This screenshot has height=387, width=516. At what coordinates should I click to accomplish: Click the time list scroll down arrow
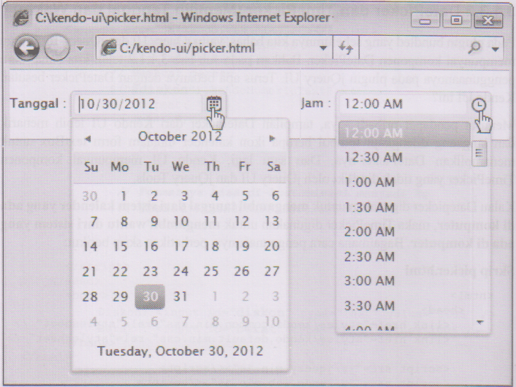pos(480,321)
